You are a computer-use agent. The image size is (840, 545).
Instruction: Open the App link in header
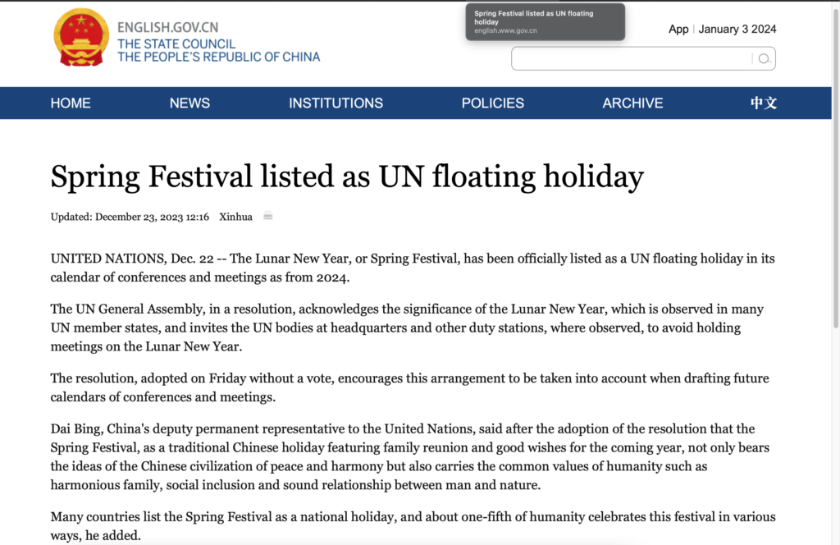click(x=678, y=29)
